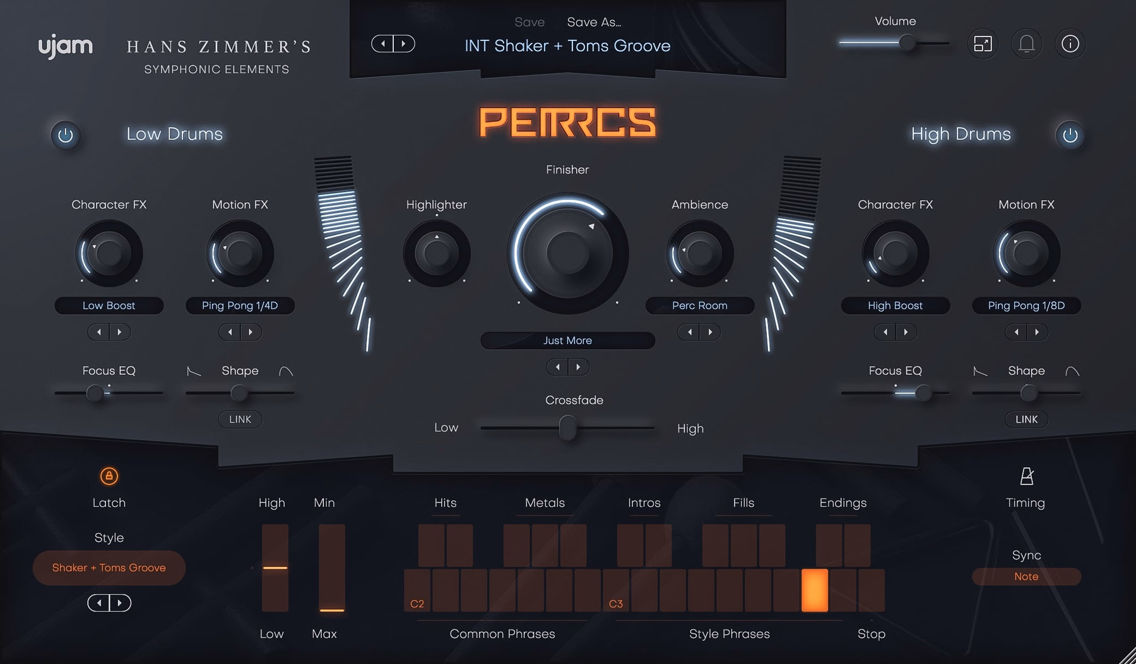Click next Low Drums Motion FX arrow
Viewport: 1136px width, 664px height.
pyautogui.click(x=251, y=332)
